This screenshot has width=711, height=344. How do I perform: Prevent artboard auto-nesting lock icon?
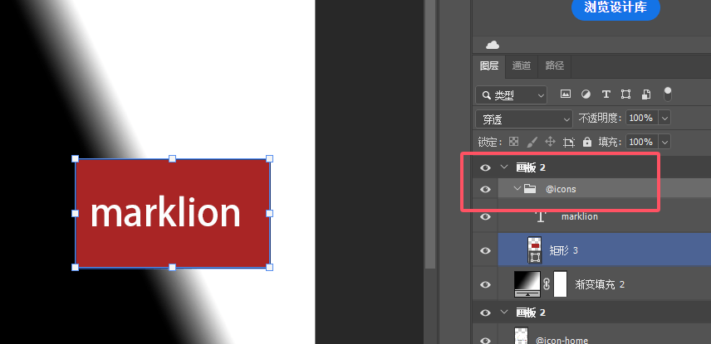click(569, 142)
